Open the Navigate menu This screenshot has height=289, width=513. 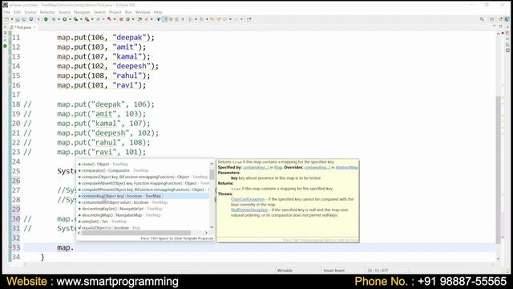82,12
